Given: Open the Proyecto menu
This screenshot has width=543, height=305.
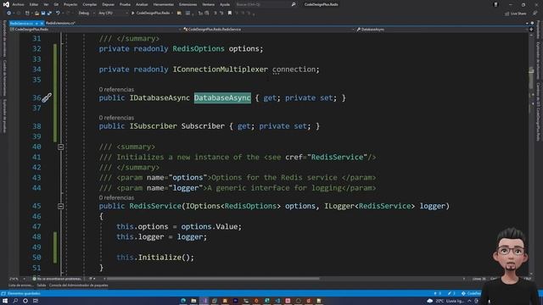Looking at the screenshot, I should pos(70,4).
